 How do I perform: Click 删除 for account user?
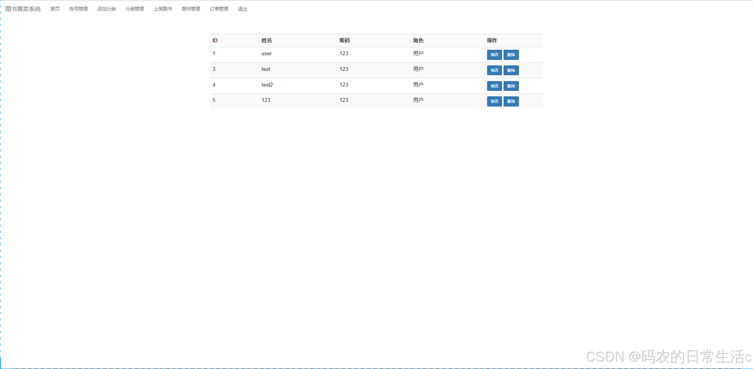point(511,55)
